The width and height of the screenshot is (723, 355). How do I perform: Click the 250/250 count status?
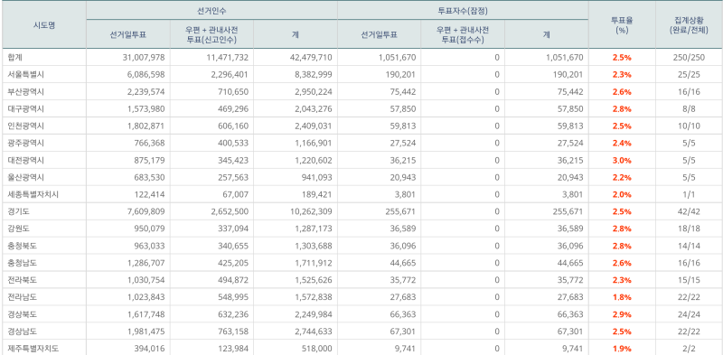(x=689, y=58)
